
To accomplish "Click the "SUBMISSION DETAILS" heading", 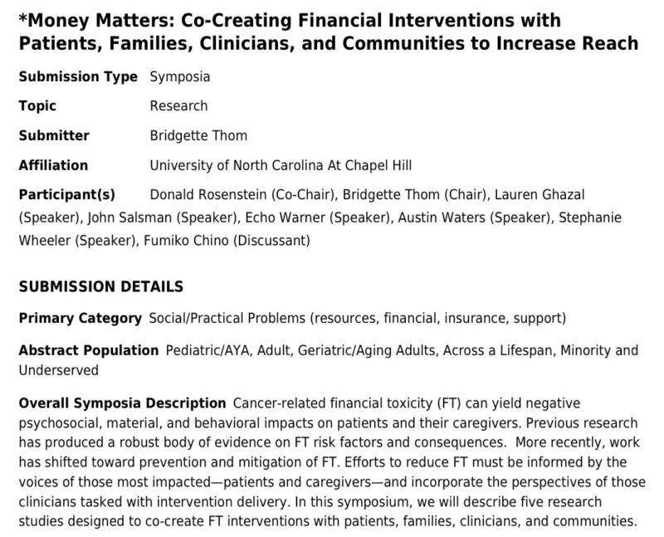I will pyautogui.click(x=100, y=287).
